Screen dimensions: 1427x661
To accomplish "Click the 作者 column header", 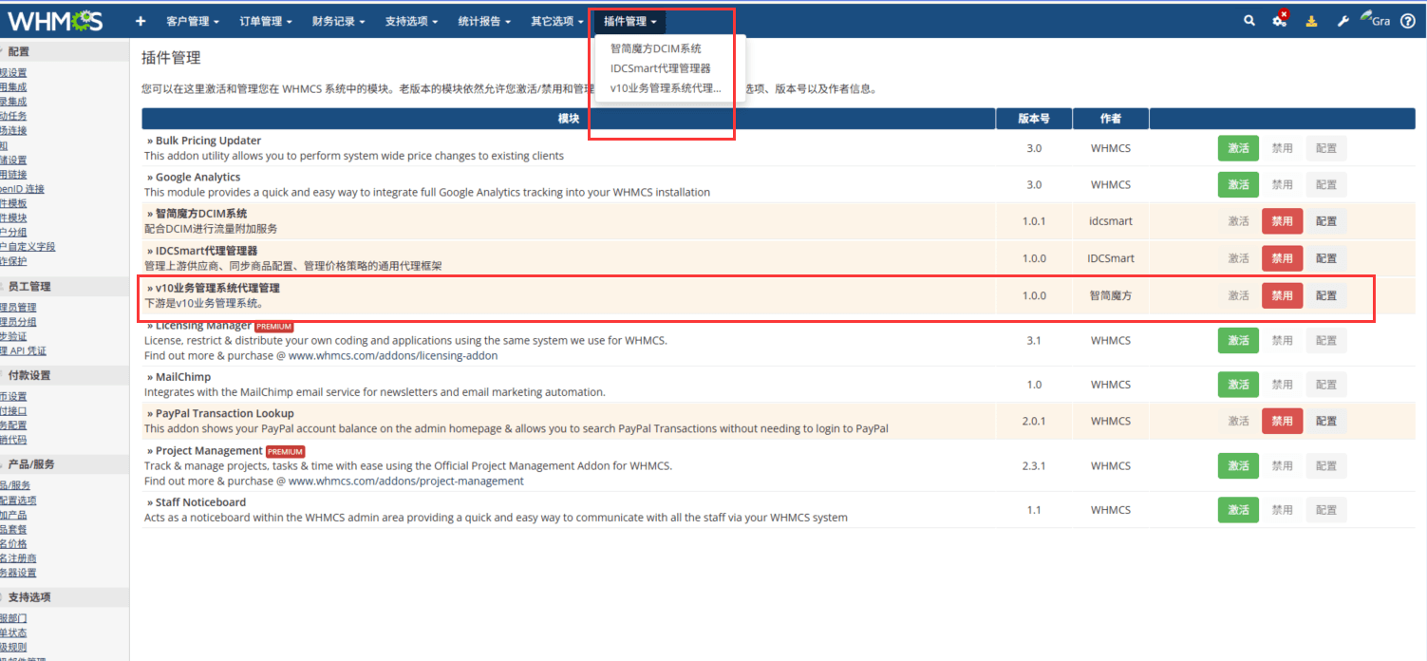I will [1111, 119].
